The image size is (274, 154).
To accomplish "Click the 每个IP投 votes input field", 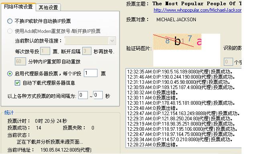I will (91, 73).
